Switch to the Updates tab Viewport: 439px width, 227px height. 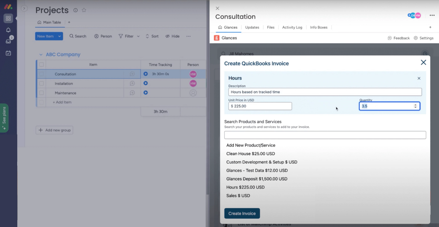252,27
